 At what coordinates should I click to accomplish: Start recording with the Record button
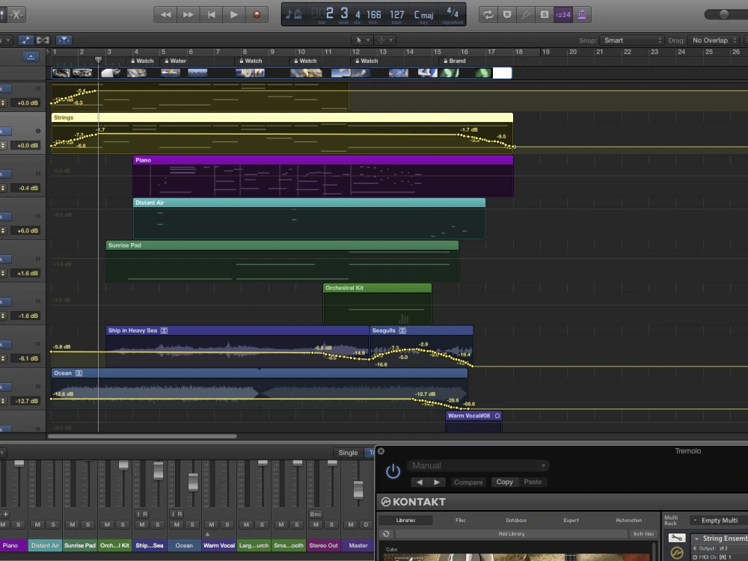click(x=257, y=15)
